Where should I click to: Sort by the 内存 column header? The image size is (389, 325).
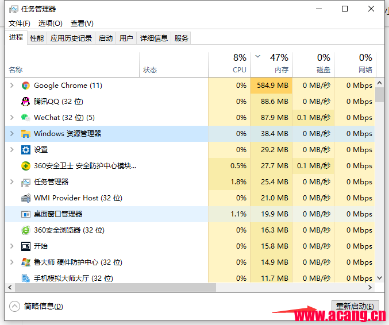pyautogui.click(x=271, y=65)
